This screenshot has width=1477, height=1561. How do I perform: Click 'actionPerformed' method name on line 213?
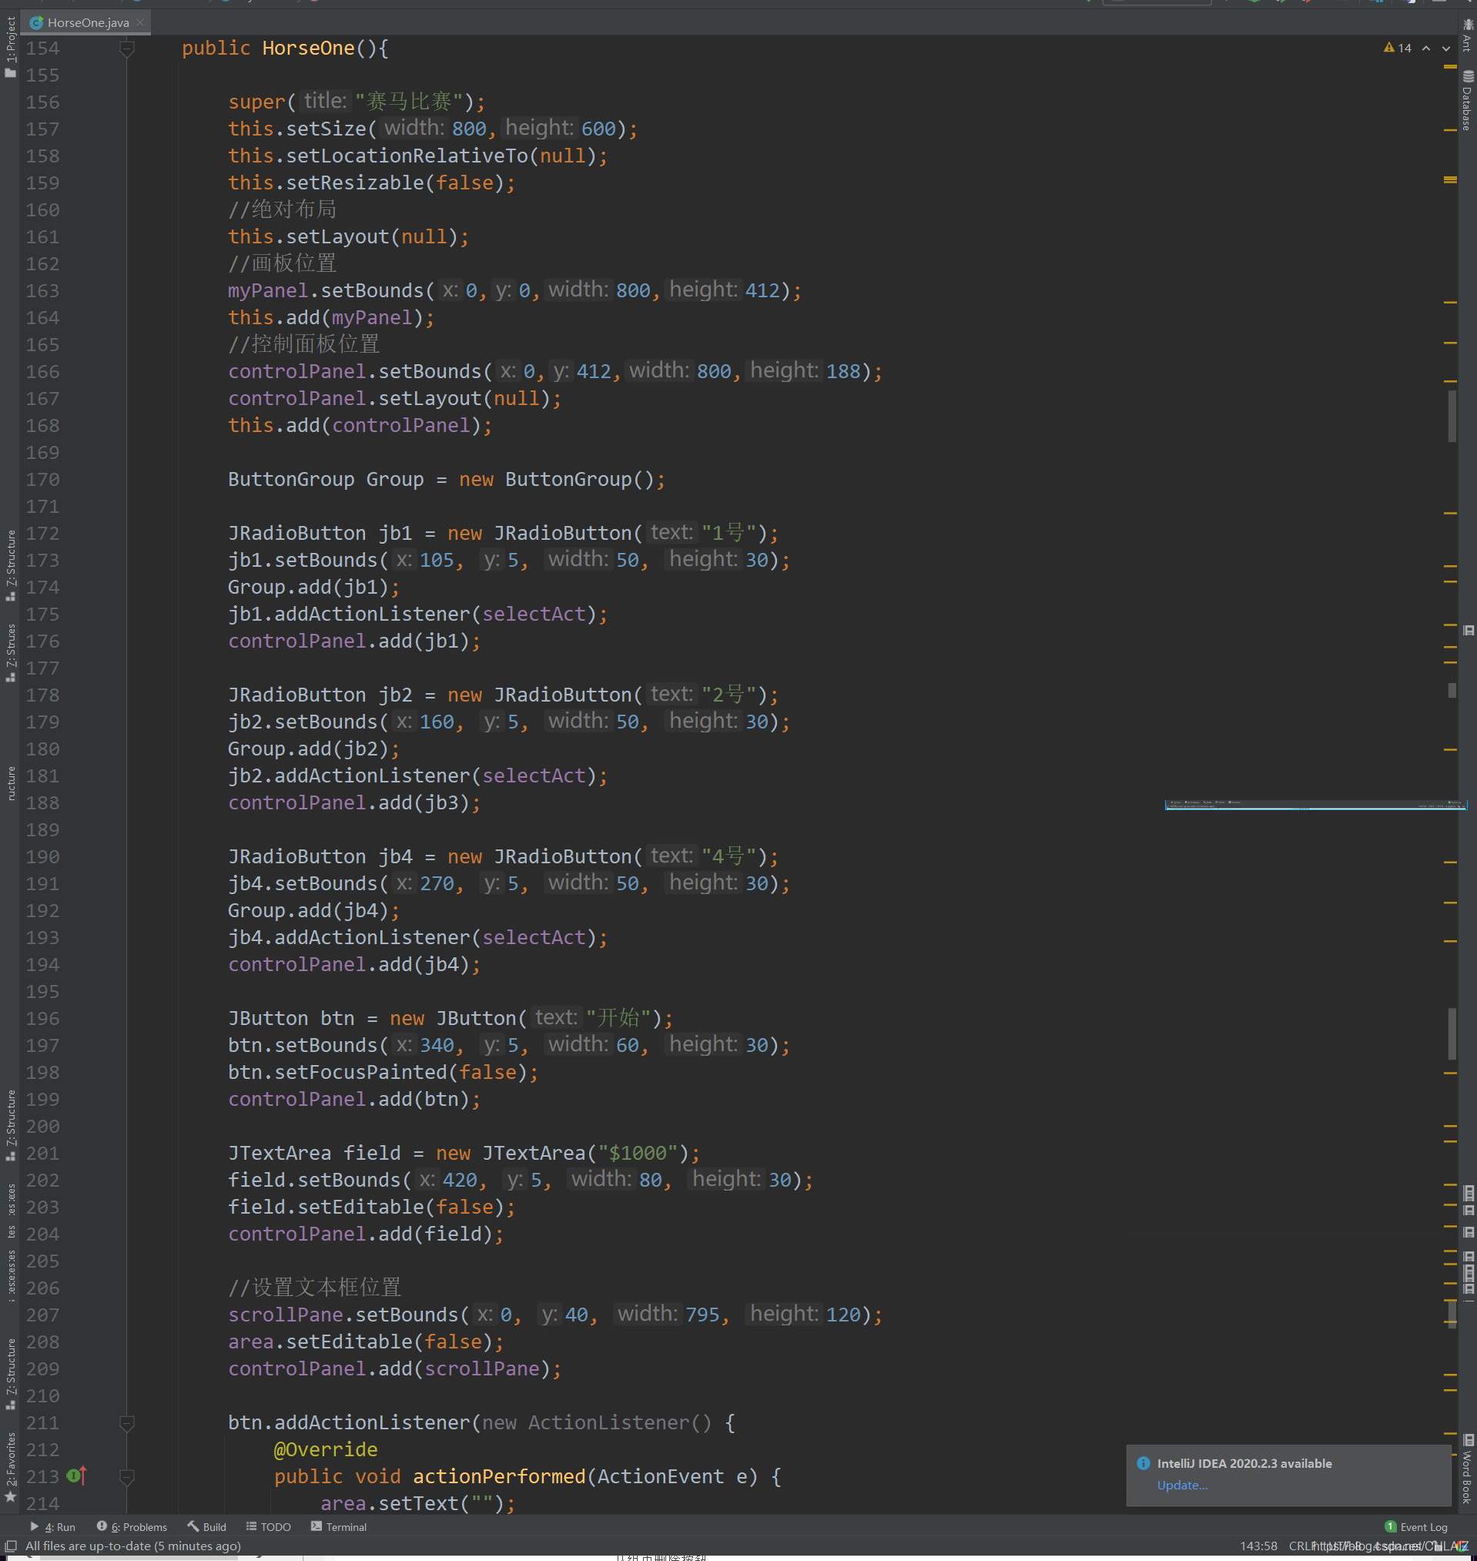[x=499, y=1477]
